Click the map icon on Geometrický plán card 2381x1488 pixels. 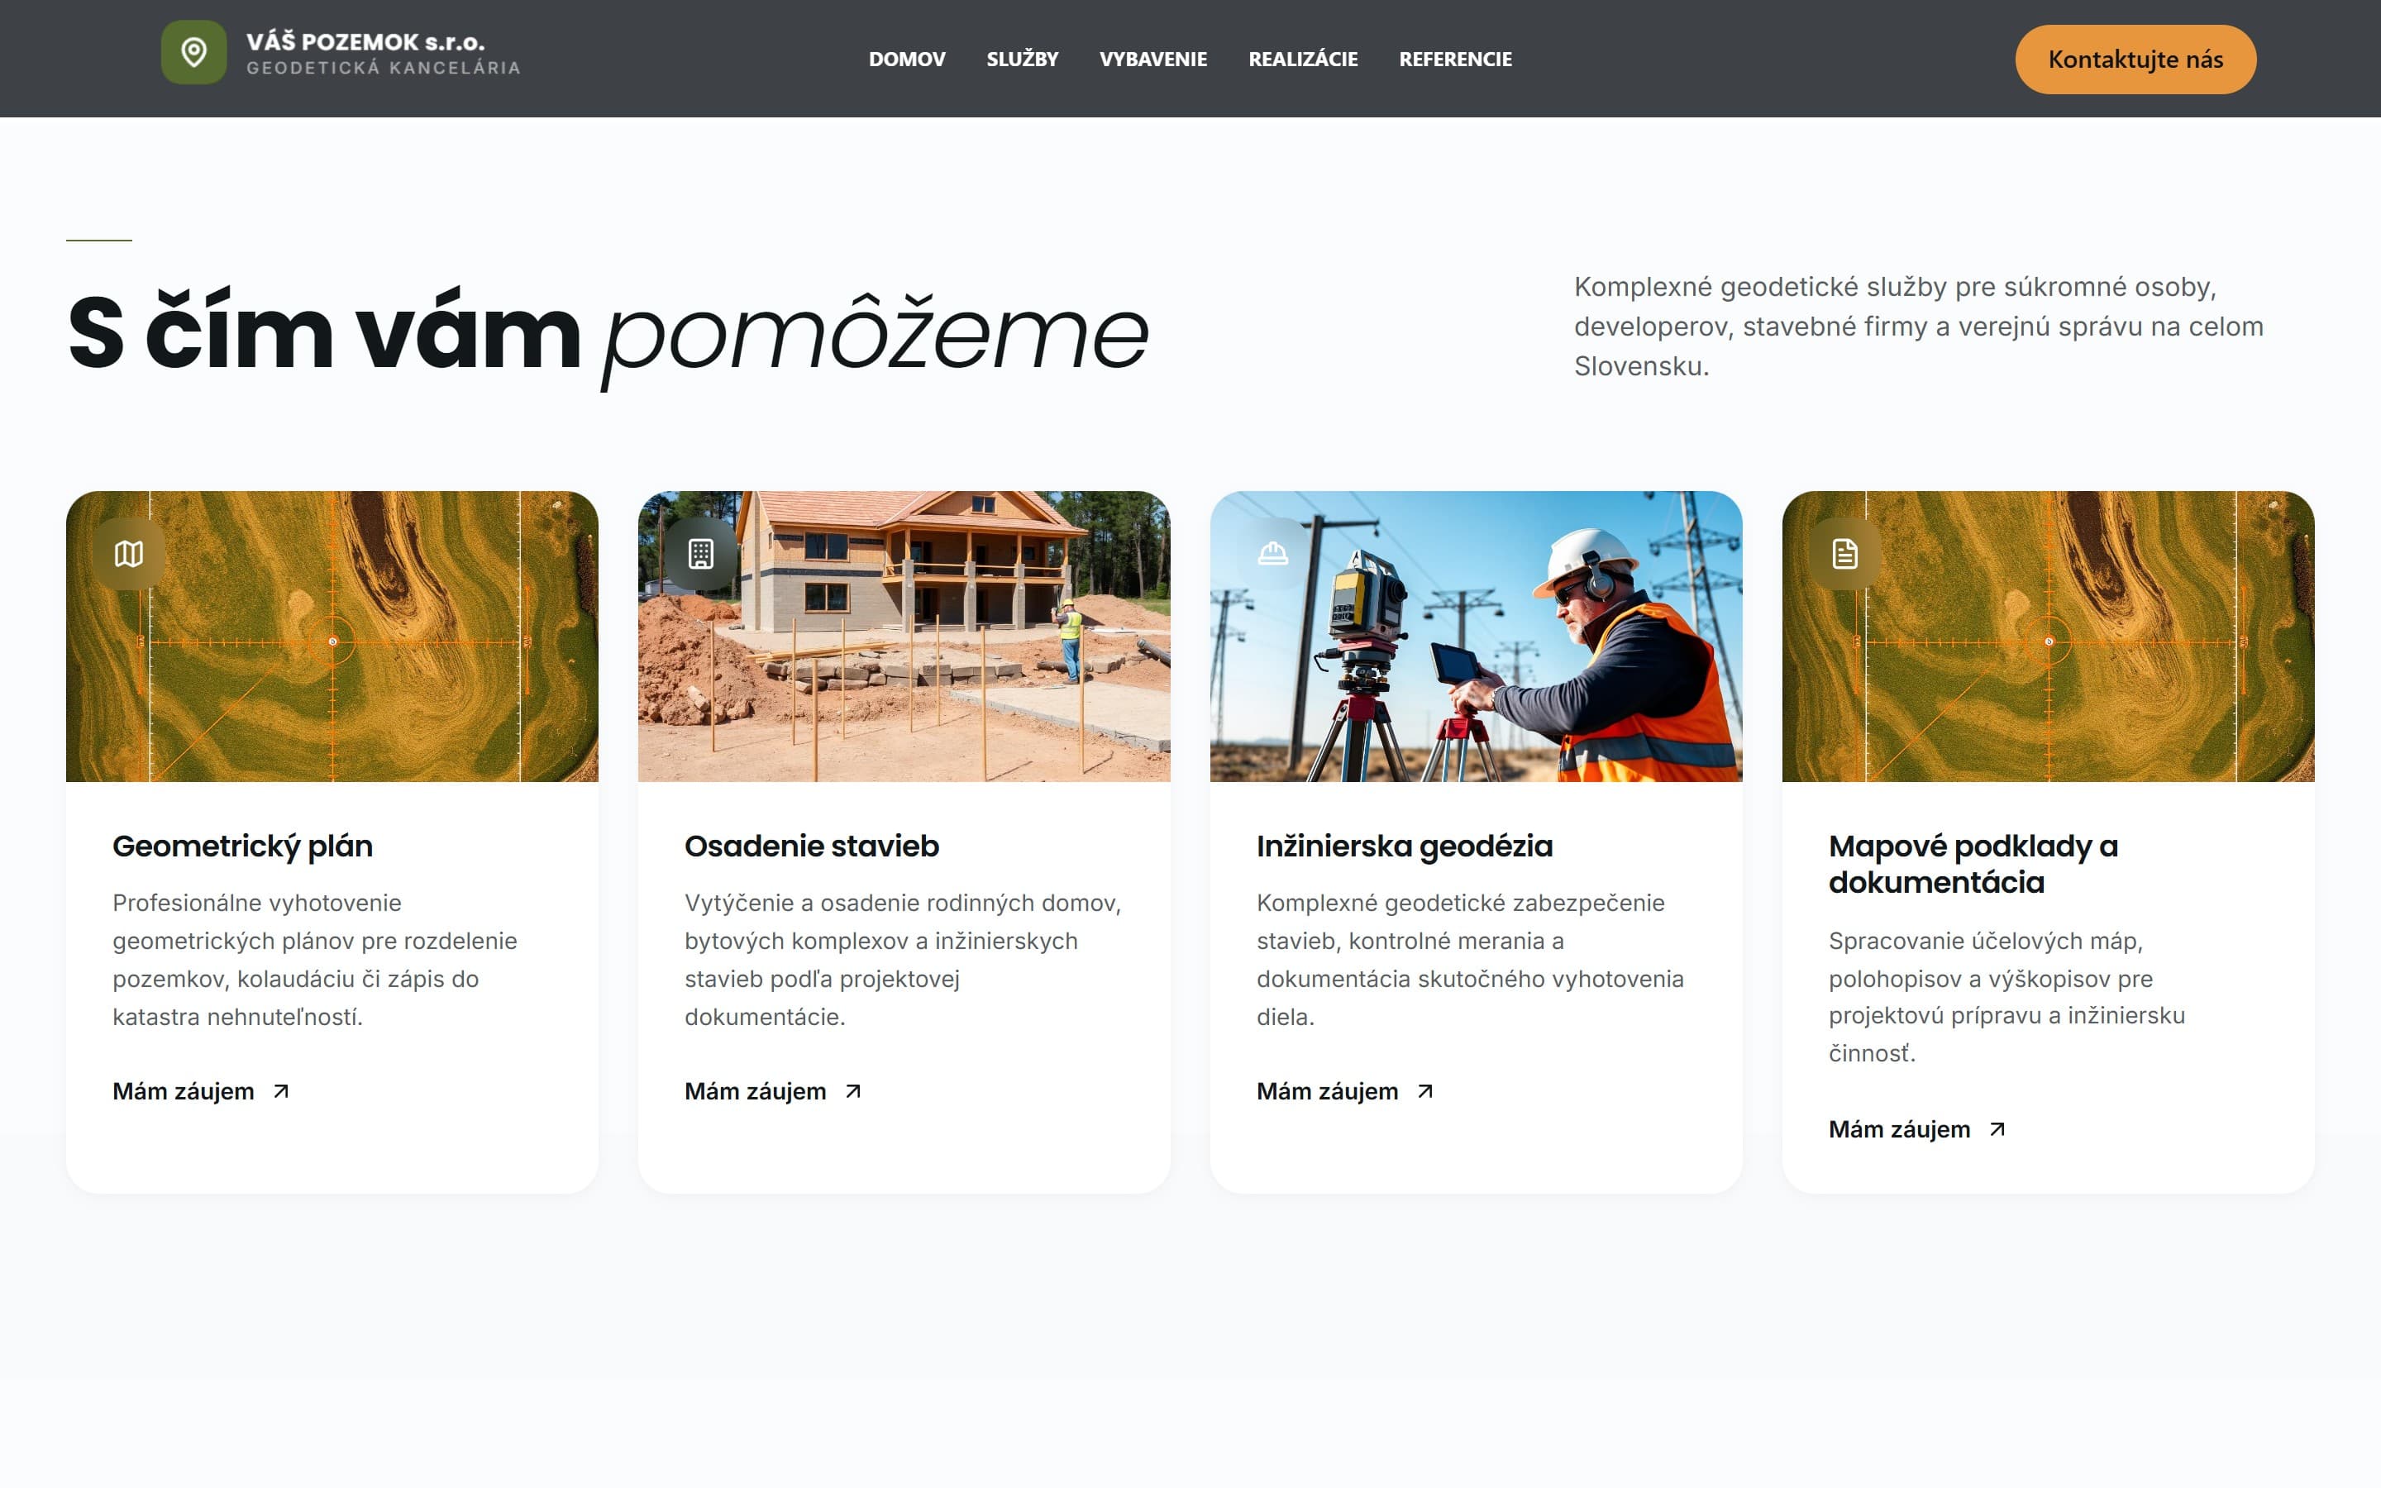point(129,554)
